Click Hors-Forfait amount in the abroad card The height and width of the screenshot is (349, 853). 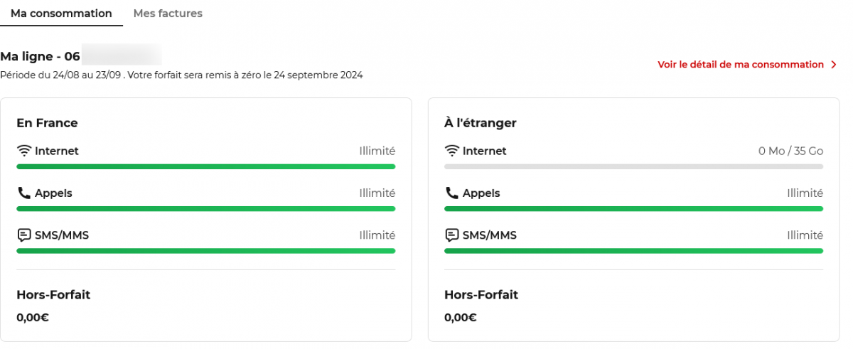[461, 318]
